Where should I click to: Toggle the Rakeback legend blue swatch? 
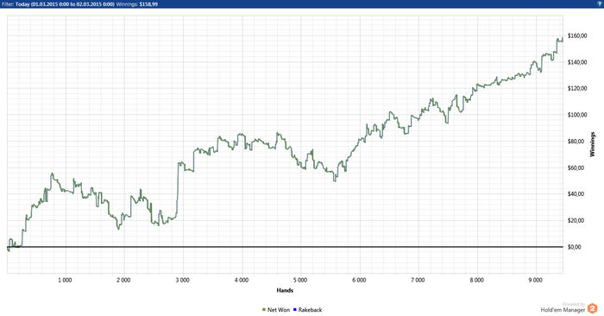click(295, 309)
